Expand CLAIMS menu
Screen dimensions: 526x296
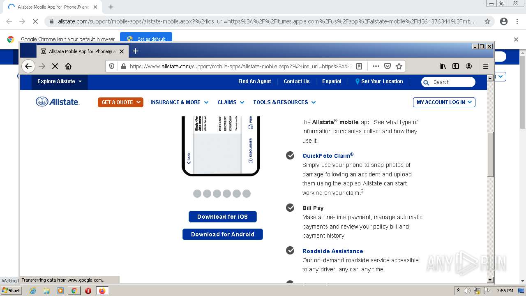pos(231,102)
